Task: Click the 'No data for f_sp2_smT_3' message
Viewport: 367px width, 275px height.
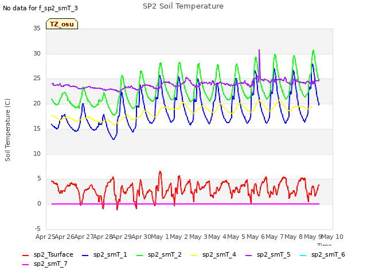Action: coord(40,8)
